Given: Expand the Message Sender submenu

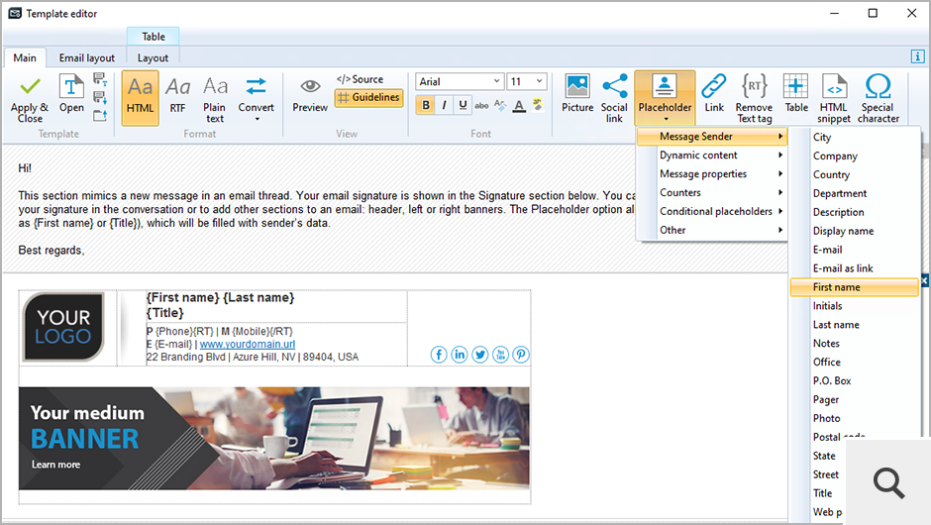Looking at the screenshot, I should [712, 137].
